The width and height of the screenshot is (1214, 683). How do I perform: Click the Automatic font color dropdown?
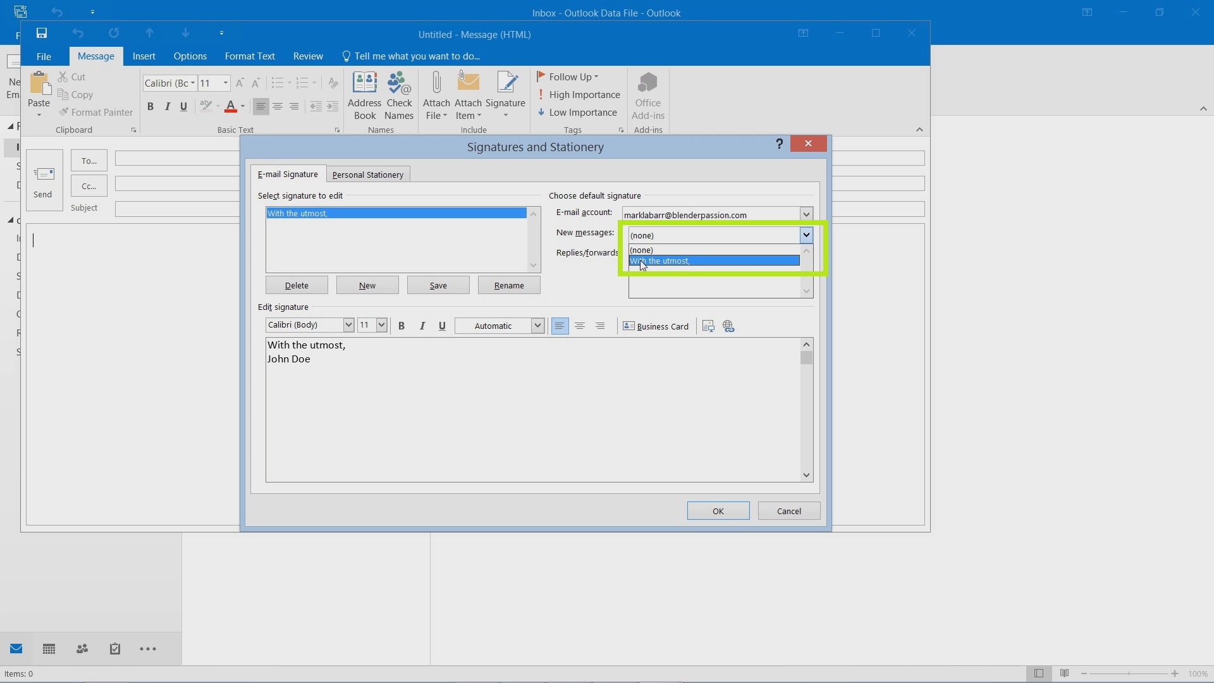(538, 325)
